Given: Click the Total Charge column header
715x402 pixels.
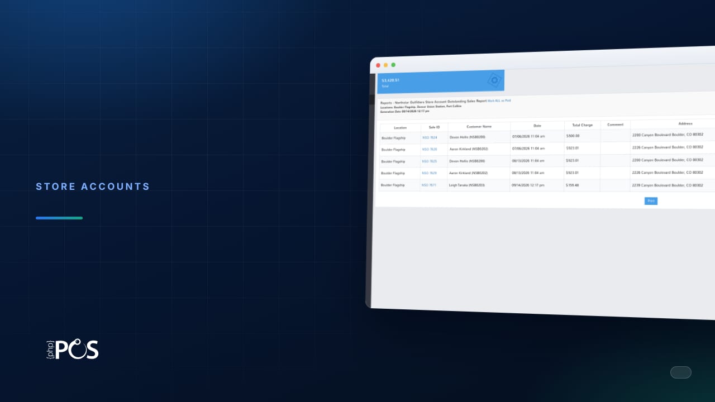Looking at the screenshot, I should click(582, 125).
